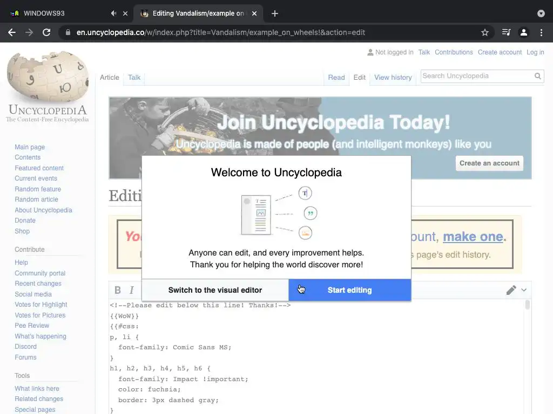Open Featured content in the sidebar
This screenshot has height=414, width=553.
[39, 168]
